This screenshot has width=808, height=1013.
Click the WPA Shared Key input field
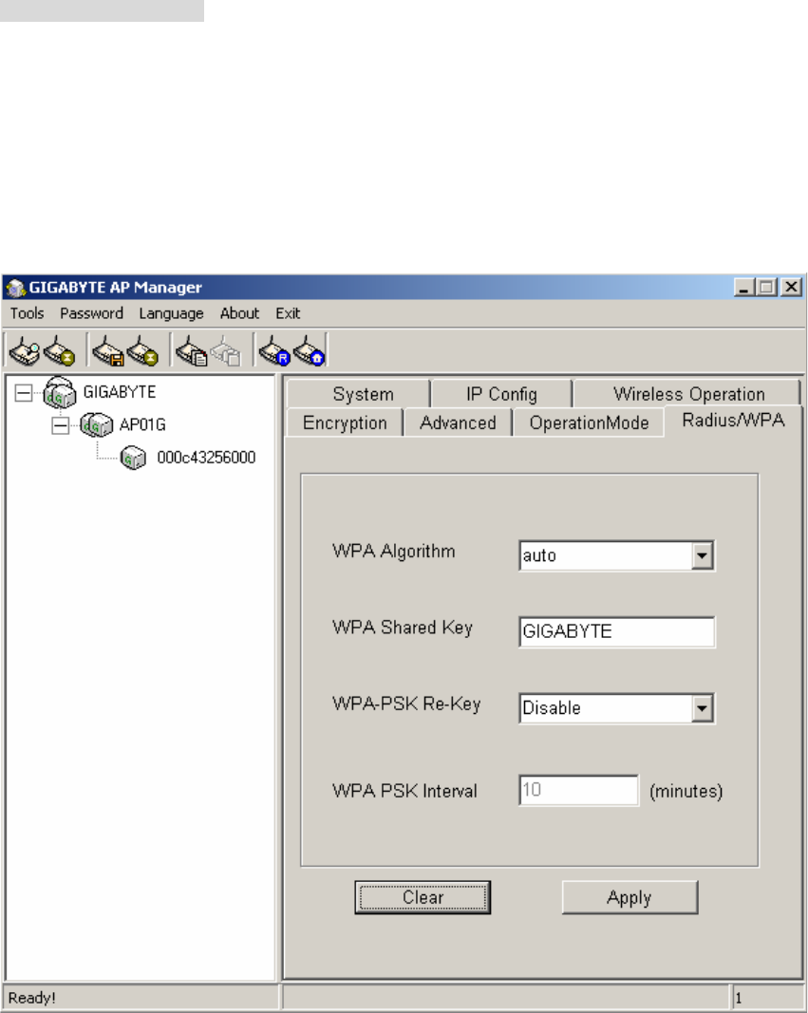point(616,632)
